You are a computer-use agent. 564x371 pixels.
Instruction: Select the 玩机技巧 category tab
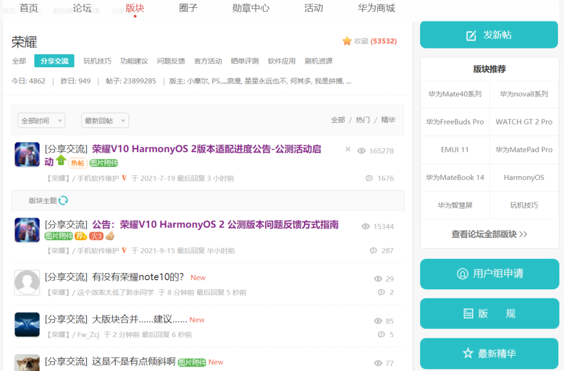coord(97,61)
